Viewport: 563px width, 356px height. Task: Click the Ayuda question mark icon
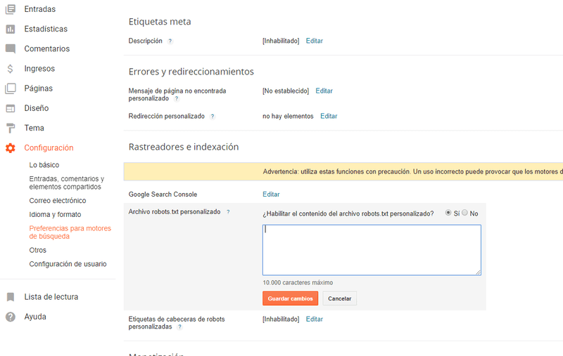click(x=11, y=317)
